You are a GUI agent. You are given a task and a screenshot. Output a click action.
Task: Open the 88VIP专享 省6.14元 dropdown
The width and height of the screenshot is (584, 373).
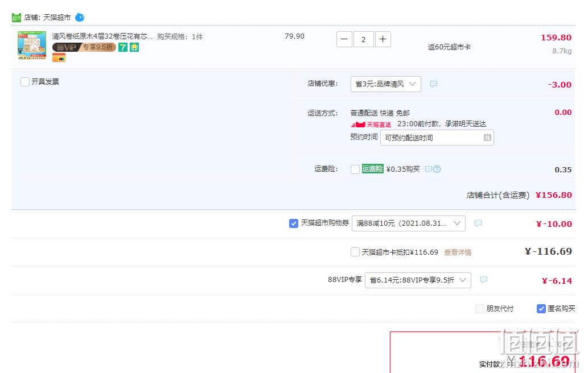click(x=418, y=280)
